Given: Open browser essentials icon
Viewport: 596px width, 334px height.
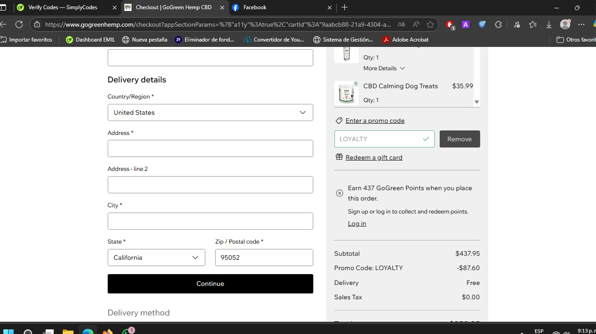Looking at the screenshot, I should click(517, 25).
